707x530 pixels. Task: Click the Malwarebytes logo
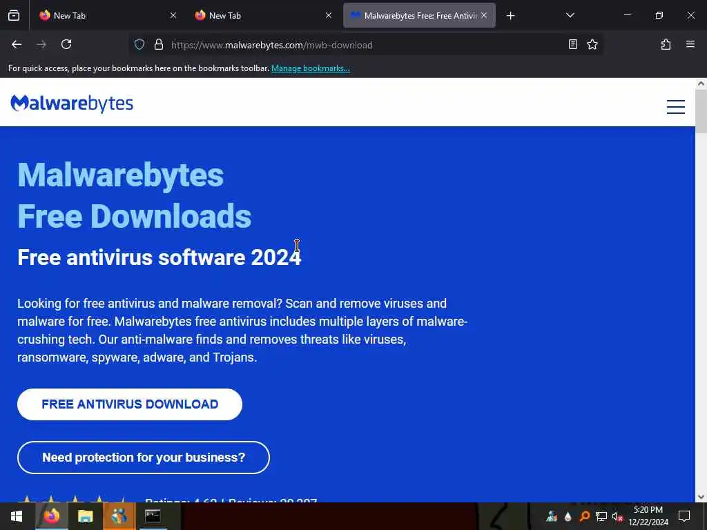(x=72, y=104)
